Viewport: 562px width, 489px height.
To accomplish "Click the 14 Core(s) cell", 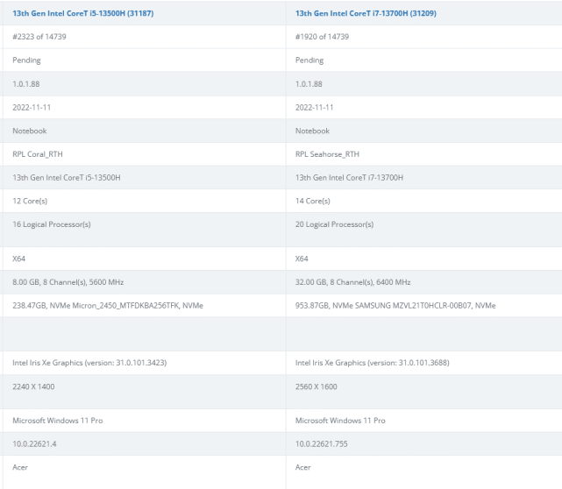I will point(312,201).
